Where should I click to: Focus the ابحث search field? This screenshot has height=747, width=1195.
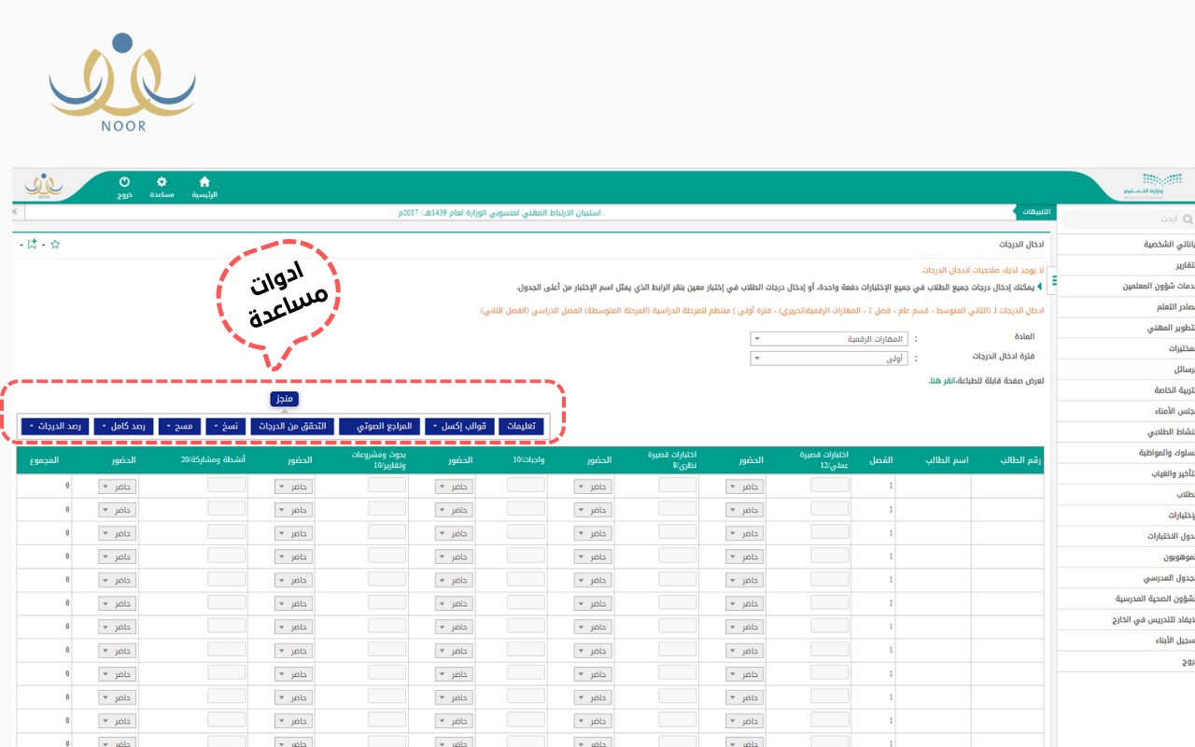click(x=1127, y=219)
